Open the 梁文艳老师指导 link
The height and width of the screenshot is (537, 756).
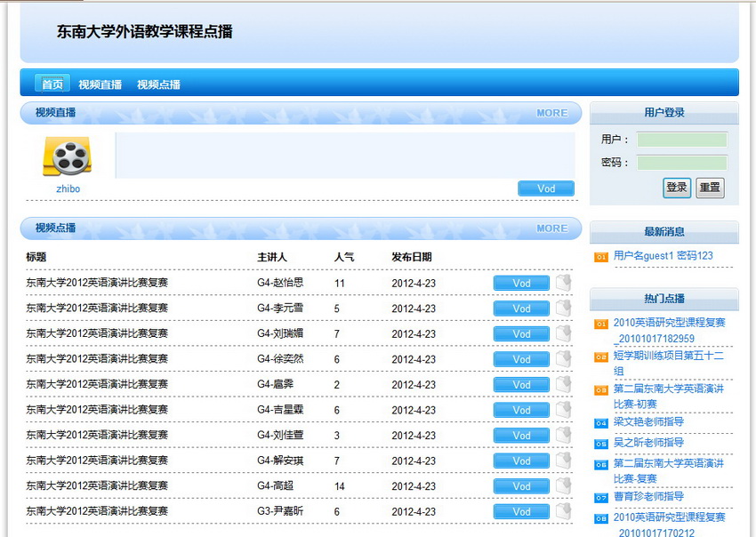point(648,421)
